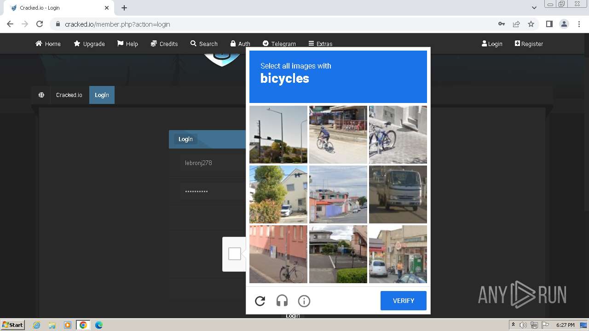
Task: Open the Home nav link
Action: 48,44
